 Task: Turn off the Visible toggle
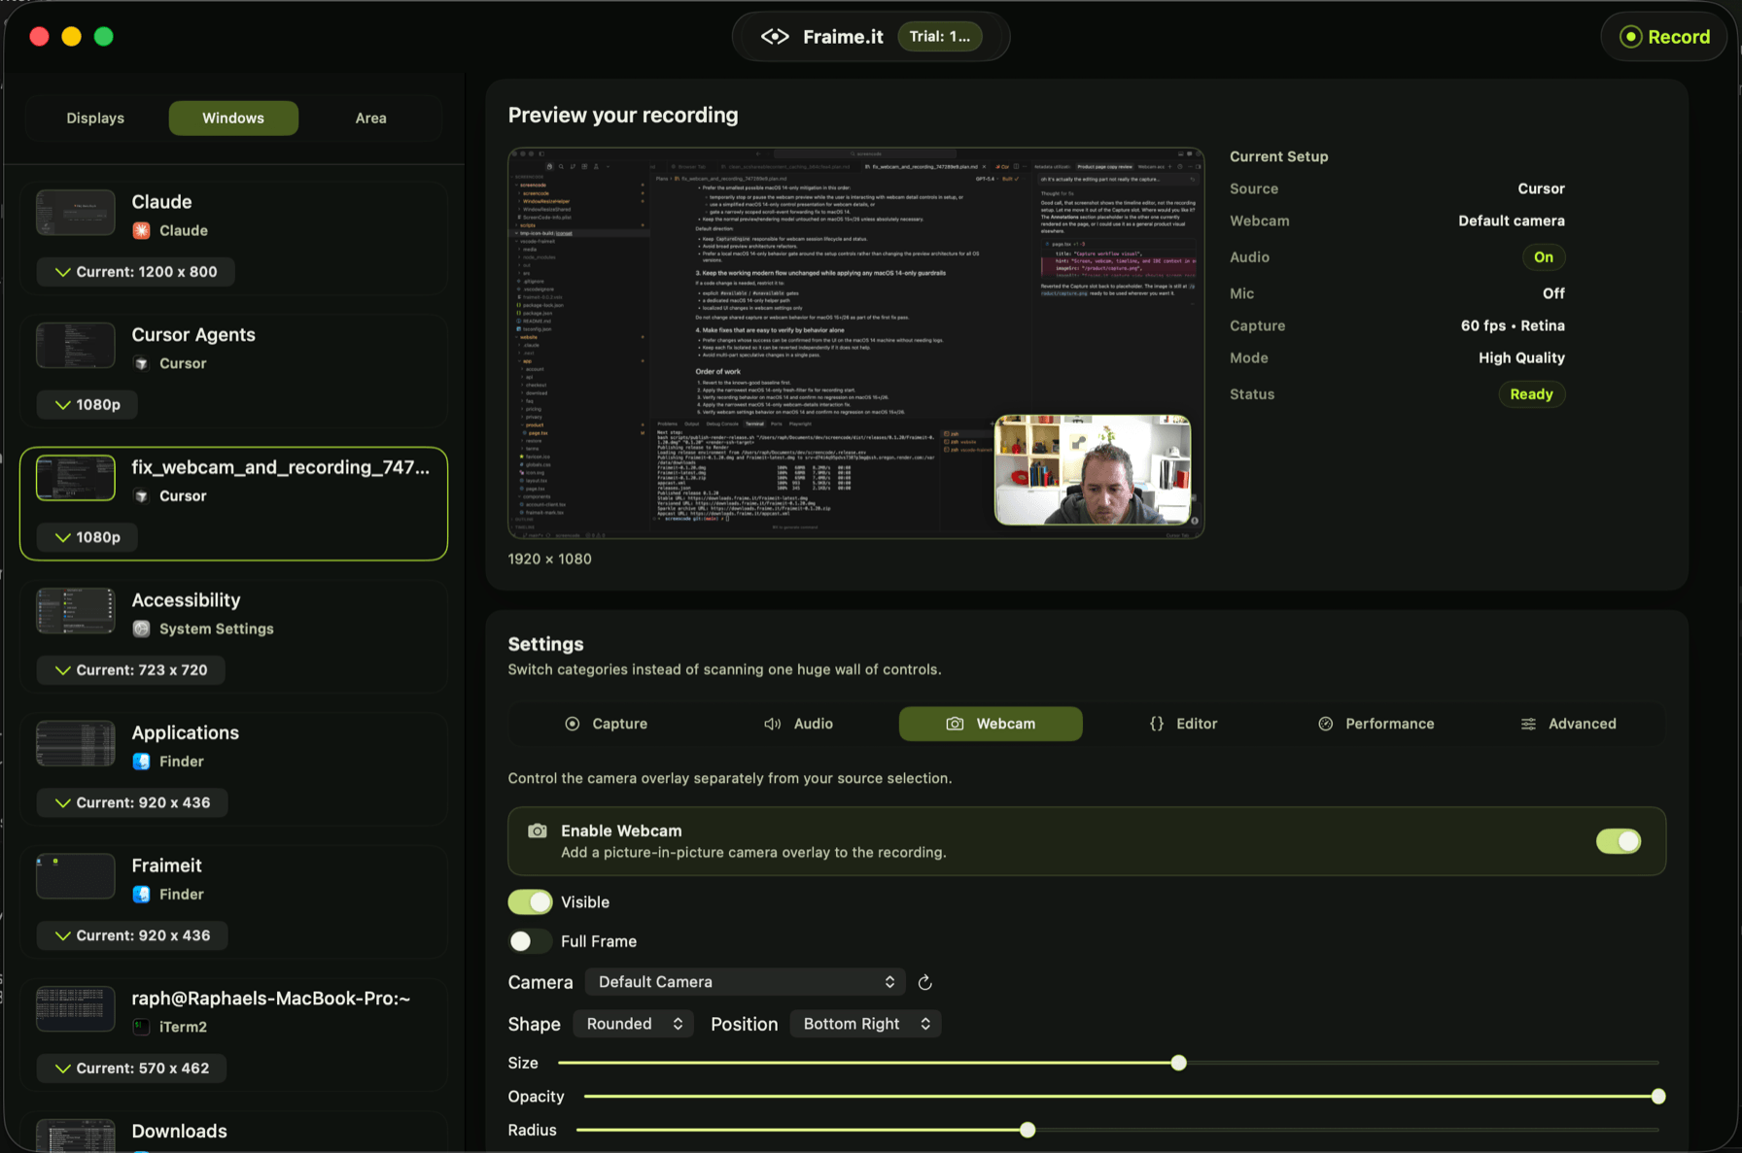[530, 902]
